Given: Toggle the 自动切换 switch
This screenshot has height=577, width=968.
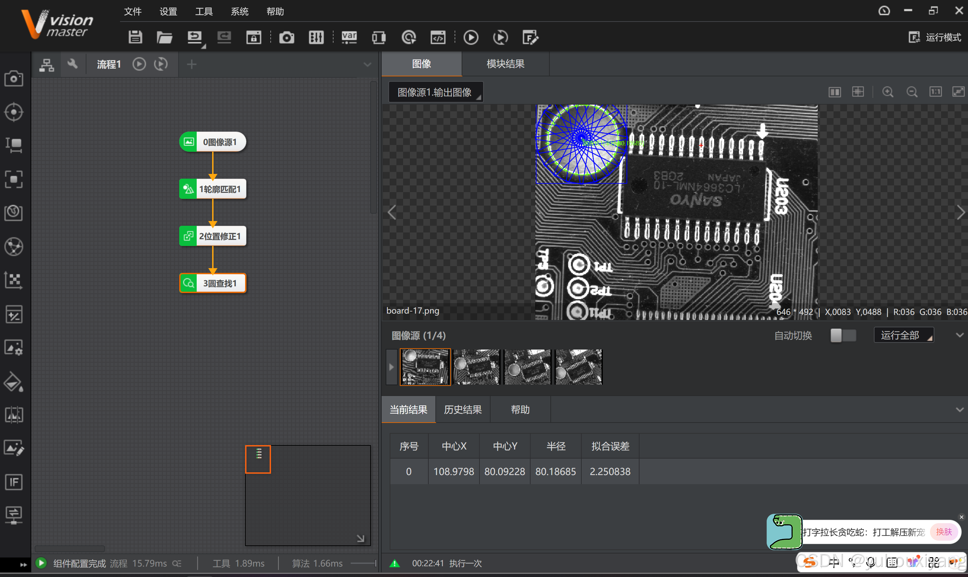Looking at the screenshot, I should [843, 335].
